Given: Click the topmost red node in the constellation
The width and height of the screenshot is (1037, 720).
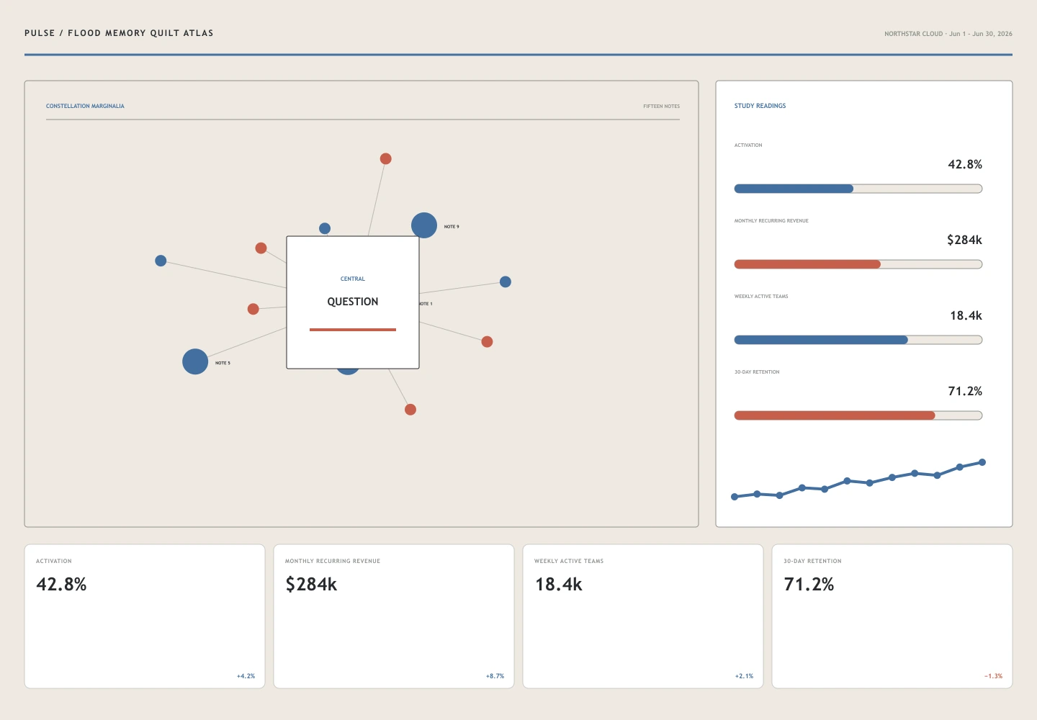Looking at the screenshot, I should (386, 158).
